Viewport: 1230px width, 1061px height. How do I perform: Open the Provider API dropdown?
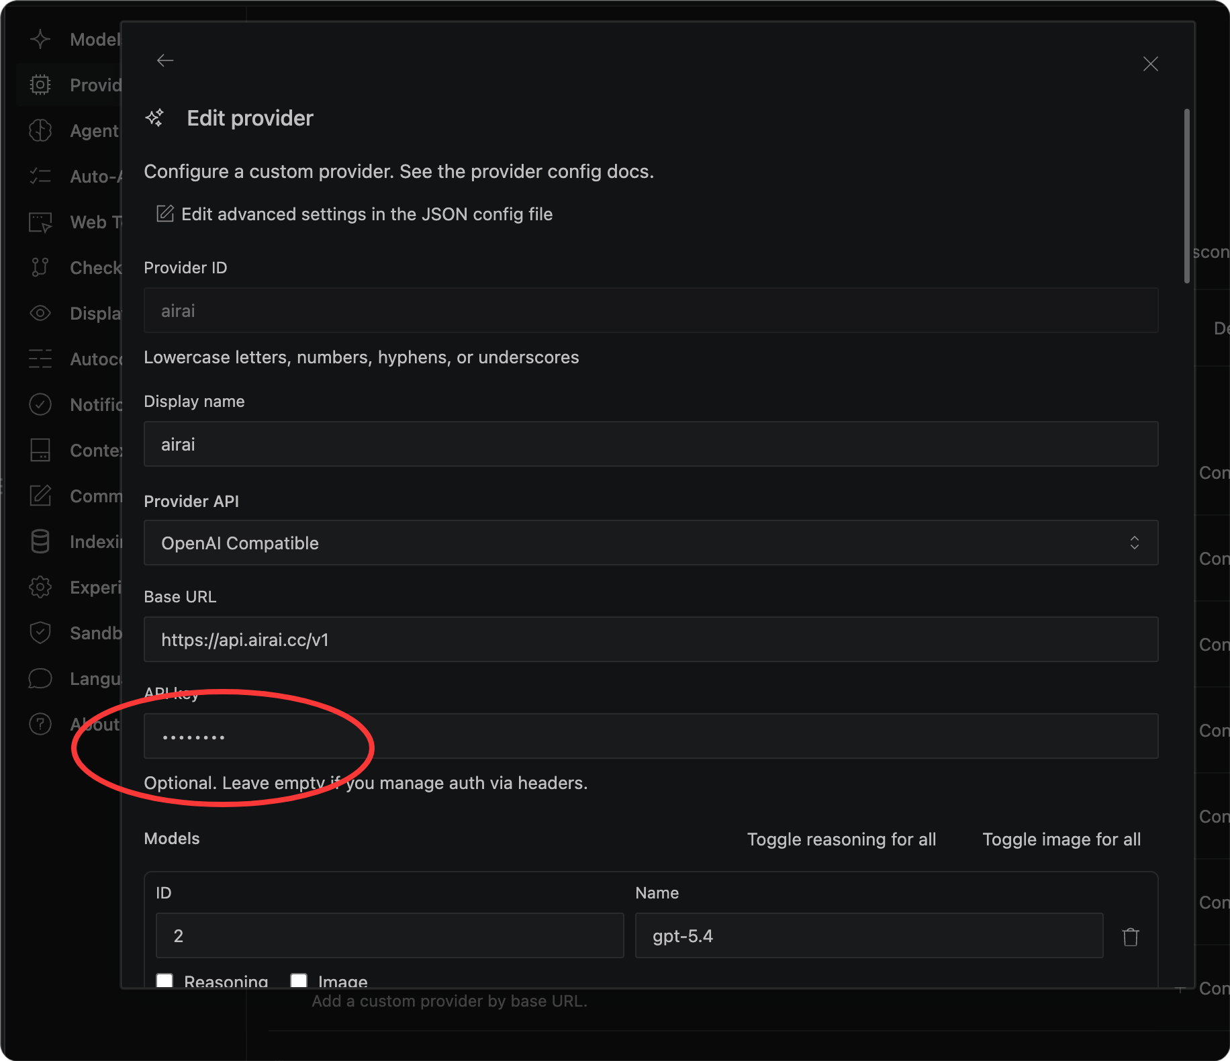(651, 543)
